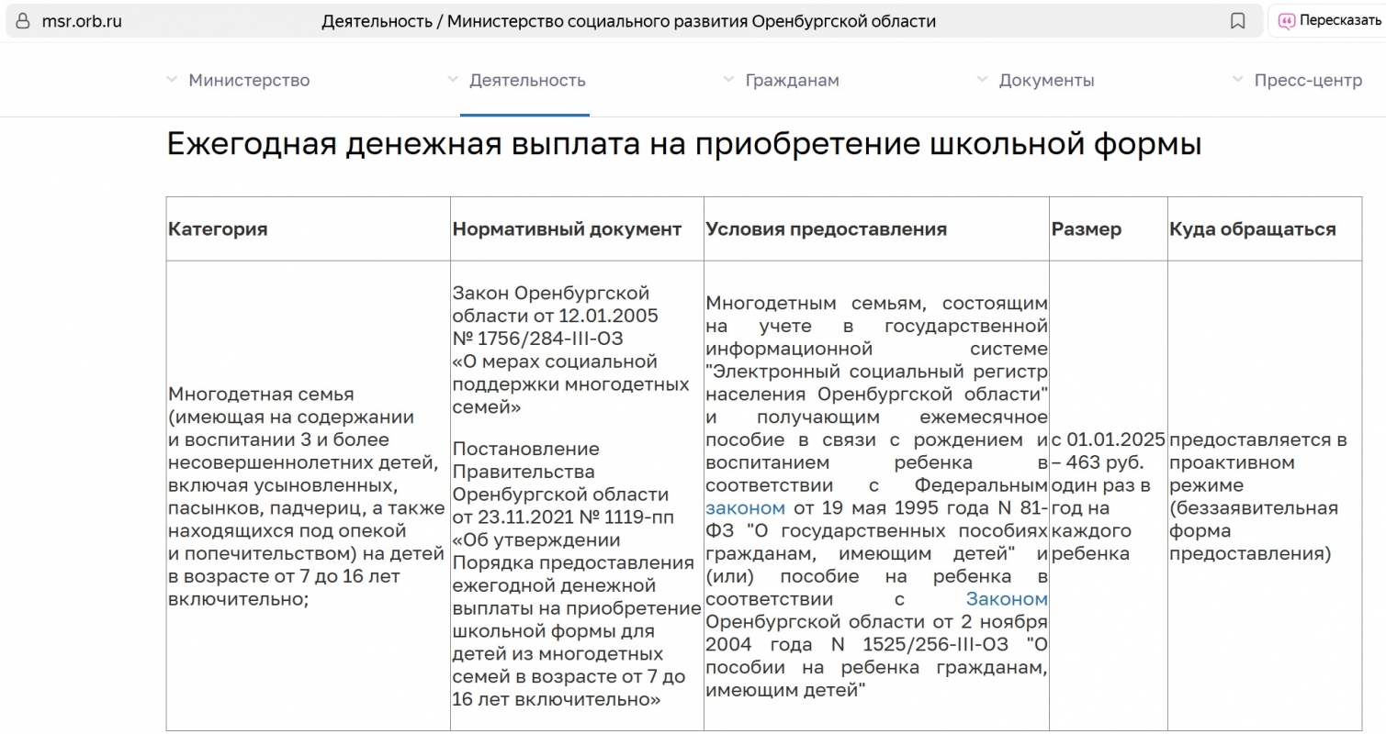Go to the Пресс-центр menu item
This screenshot has height=734, width=1386.
click(1308, 81)
